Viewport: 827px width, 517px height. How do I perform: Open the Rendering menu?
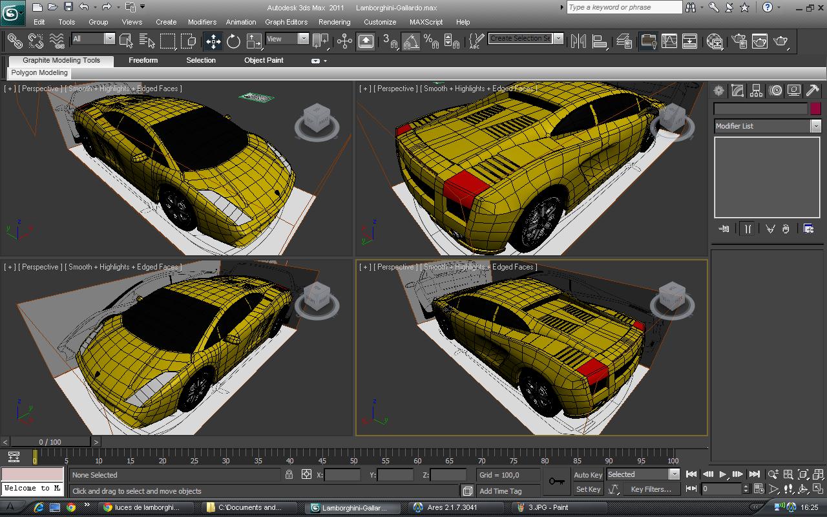tap(334, 22)
